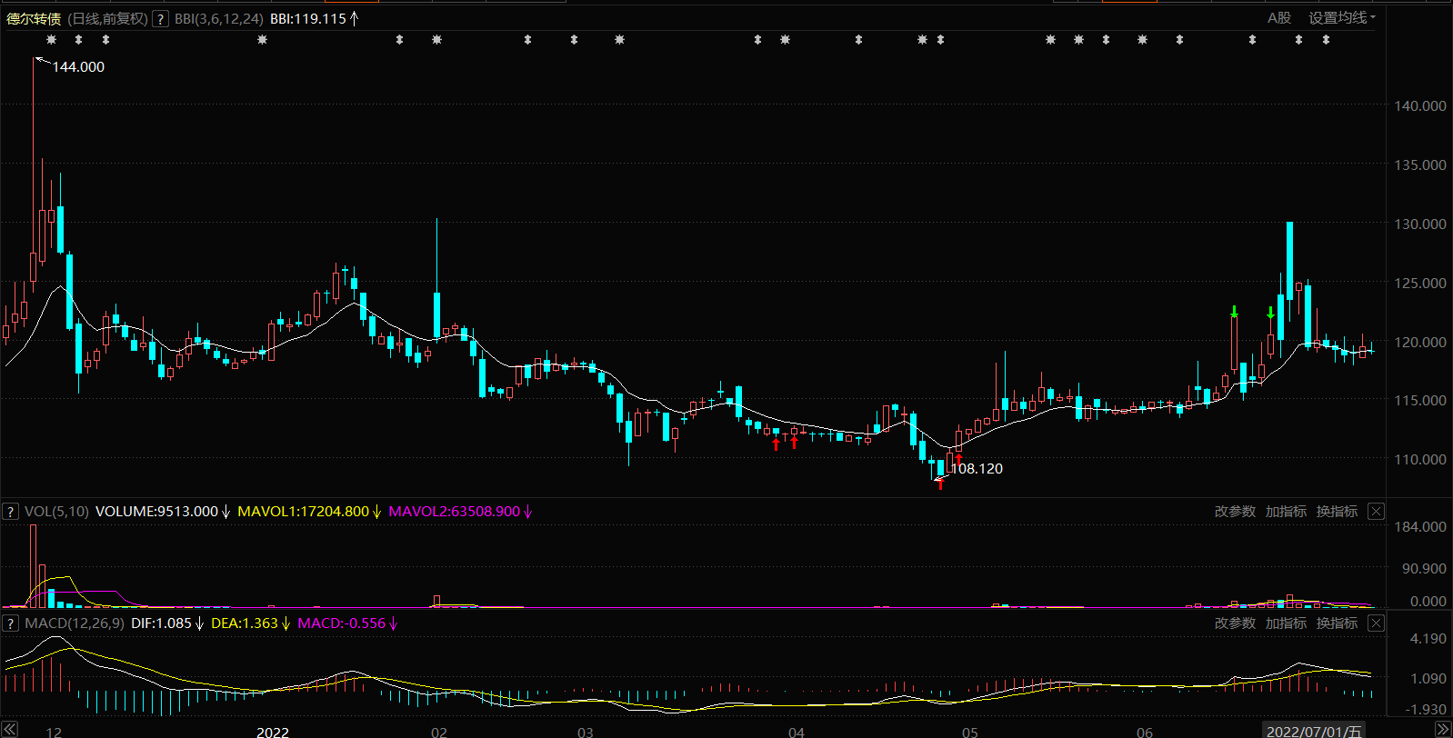Viewport: 1453px width, 738px height.
Task: Click 改参数 in the MACD panel
Action: tap(1235, 623)
